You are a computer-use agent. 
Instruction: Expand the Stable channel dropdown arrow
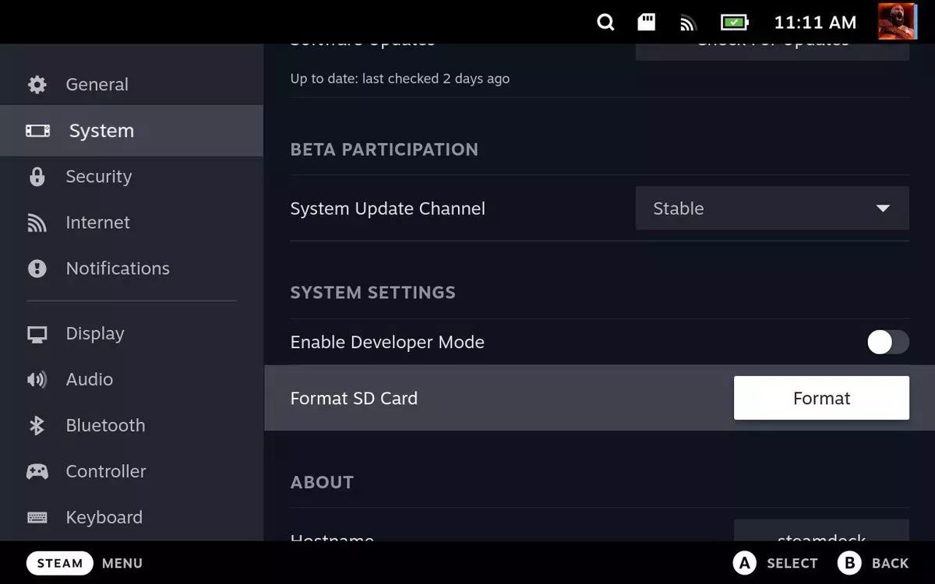click(x=883, y=209)
